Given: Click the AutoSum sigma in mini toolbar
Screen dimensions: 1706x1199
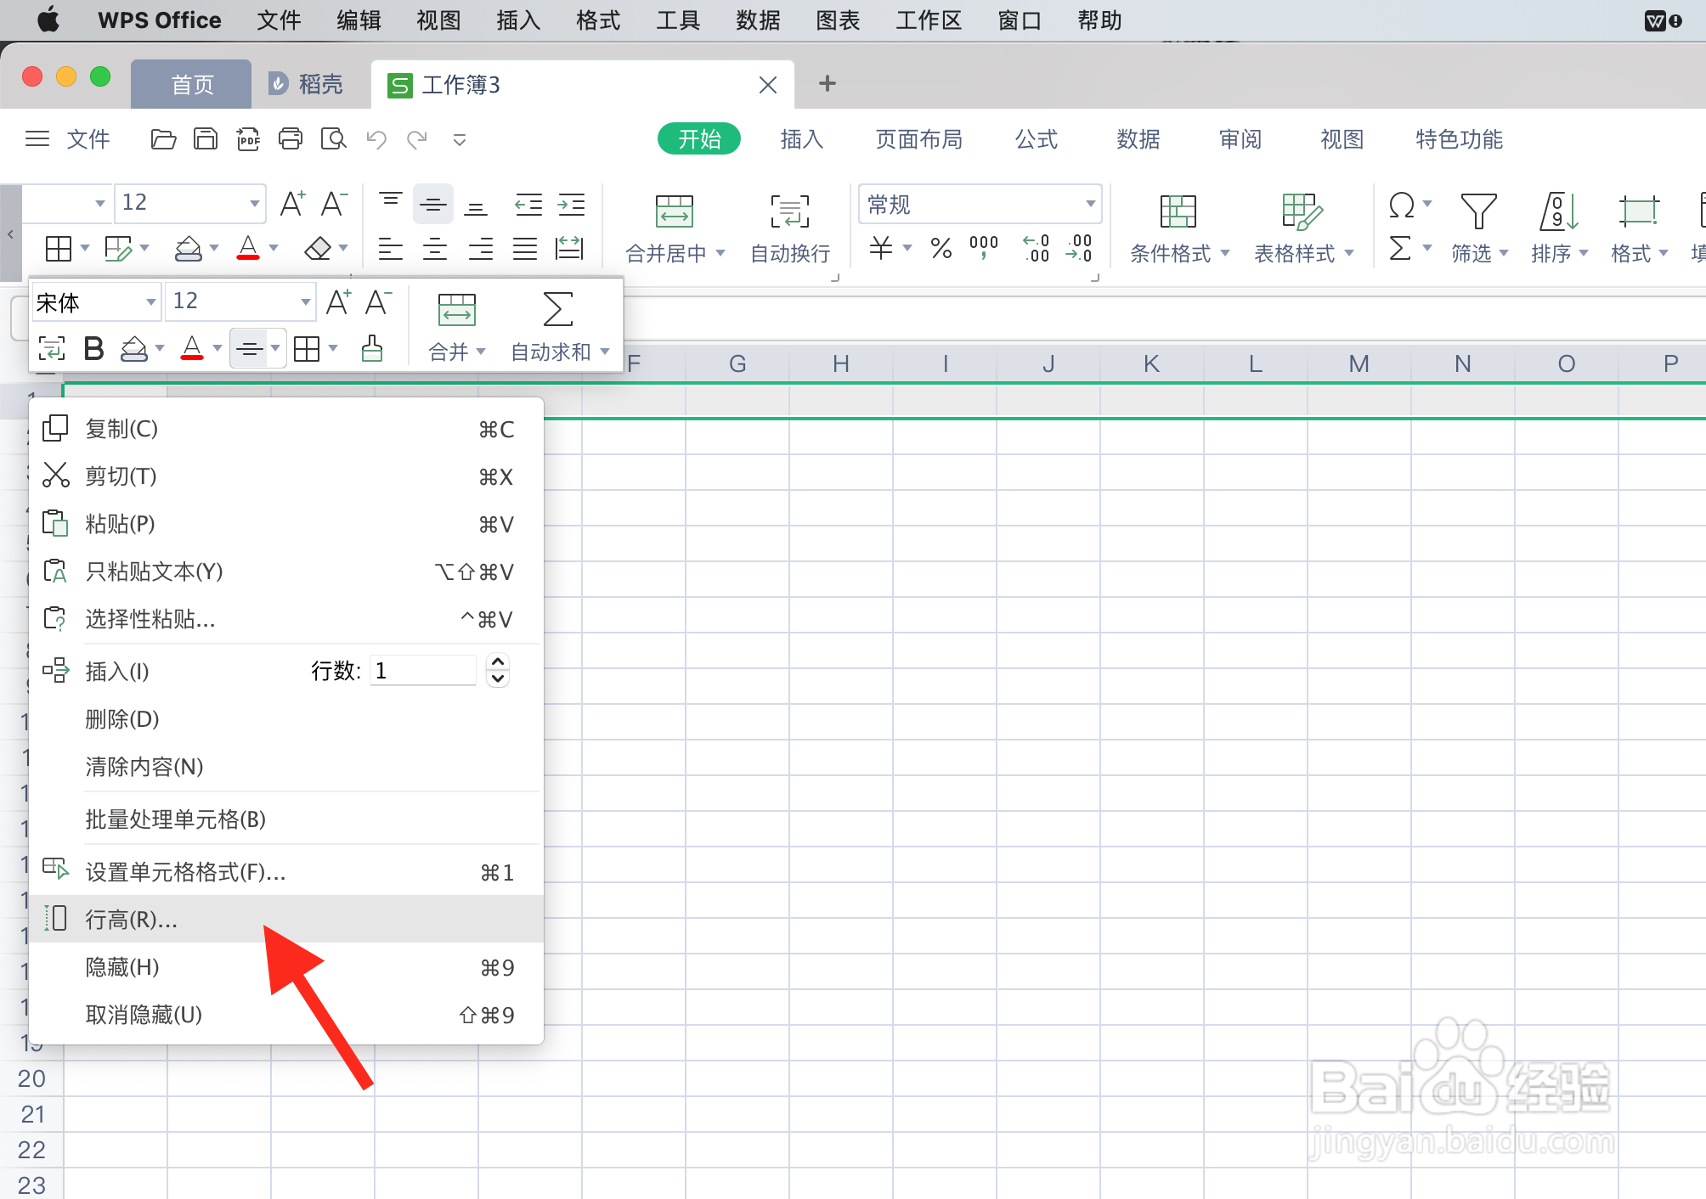Looking at the screenshot, I should click(557, 309).
